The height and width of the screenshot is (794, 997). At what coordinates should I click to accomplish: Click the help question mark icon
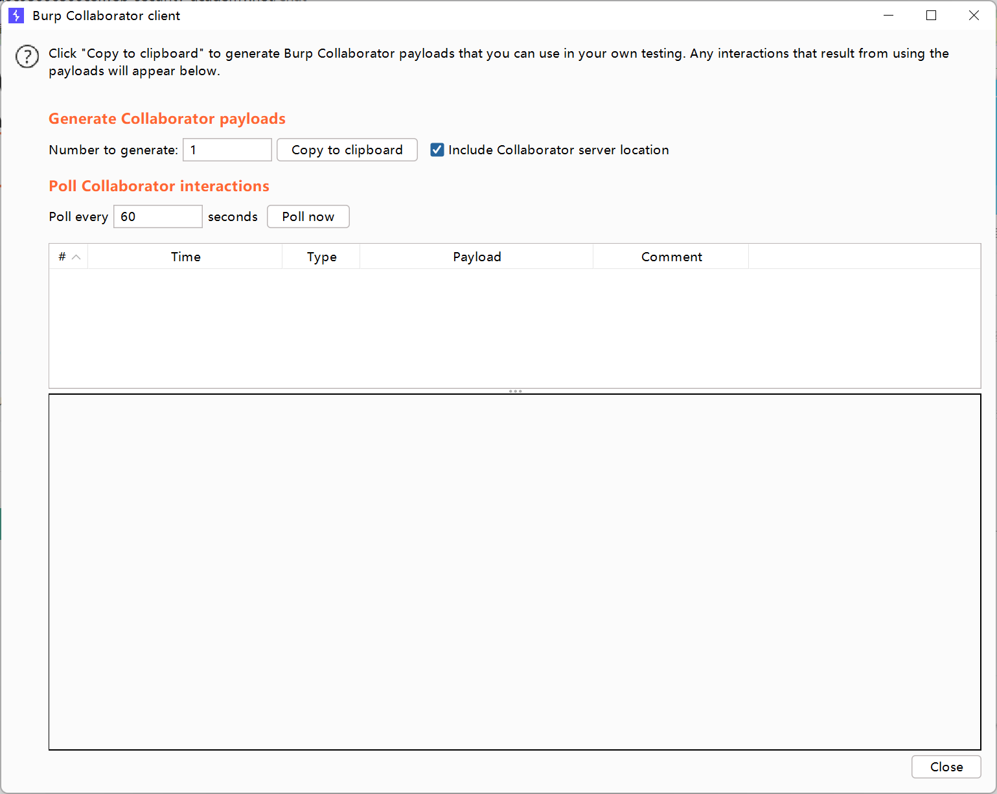(x=27, y=57)
